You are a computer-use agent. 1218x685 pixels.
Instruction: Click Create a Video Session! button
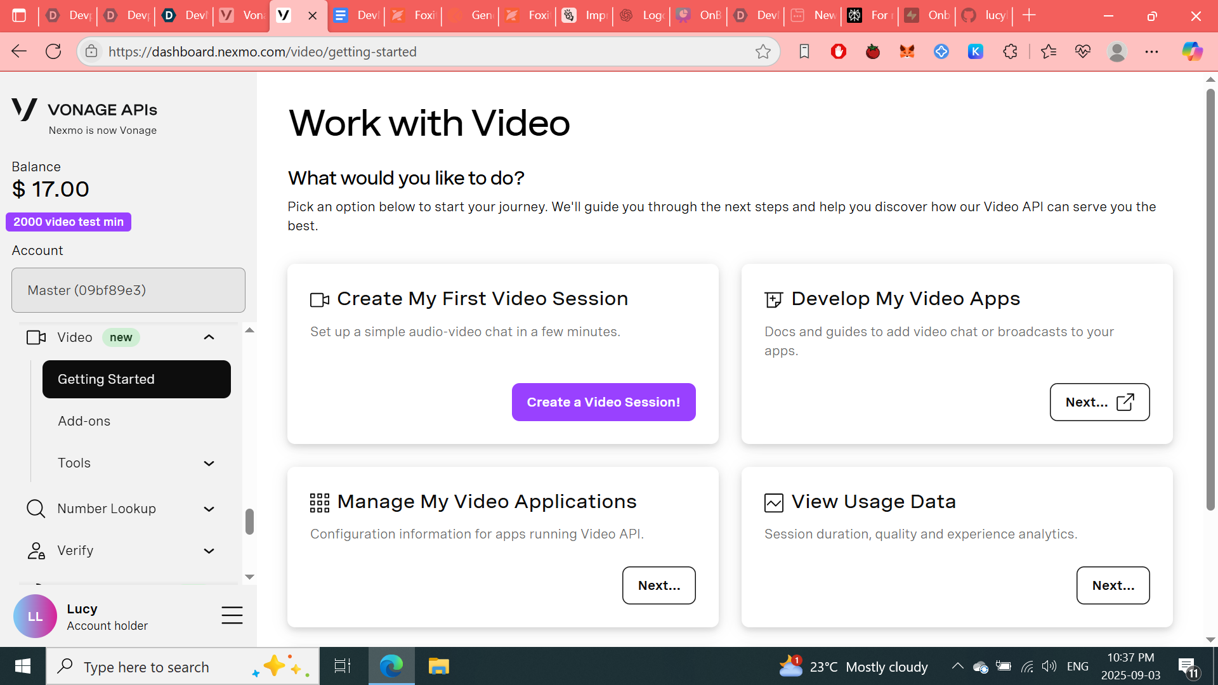tap(603, 402)
